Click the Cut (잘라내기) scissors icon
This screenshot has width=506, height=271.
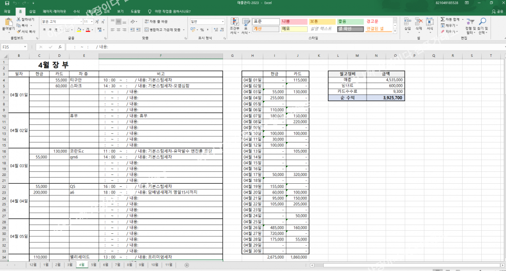click(x=19, y=19)
